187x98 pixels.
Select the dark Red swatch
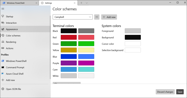[69, 37]
